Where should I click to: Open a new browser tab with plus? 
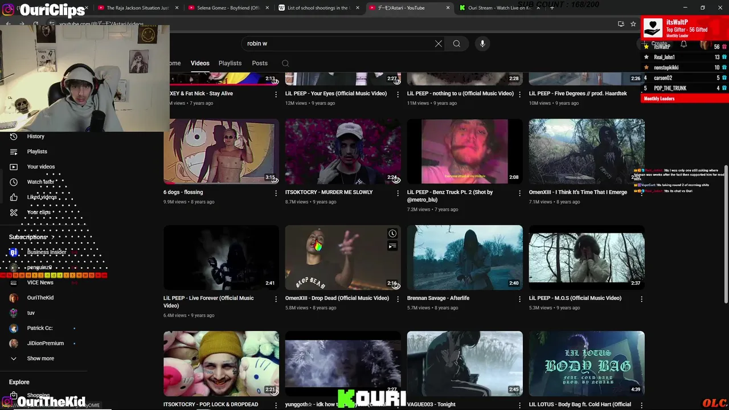pyautogui.click(x=551, y=8)
